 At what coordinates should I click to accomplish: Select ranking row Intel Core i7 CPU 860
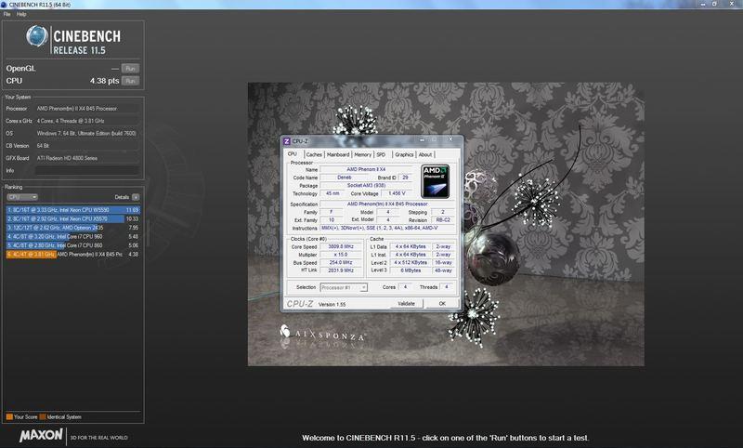[73, 245]
